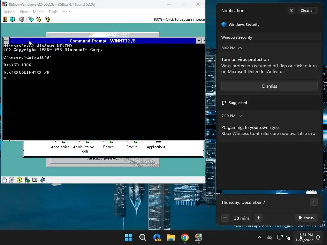The image size is (327, 245).
Task: Click inside the Command Prompt console area
Action: [104, 92]
